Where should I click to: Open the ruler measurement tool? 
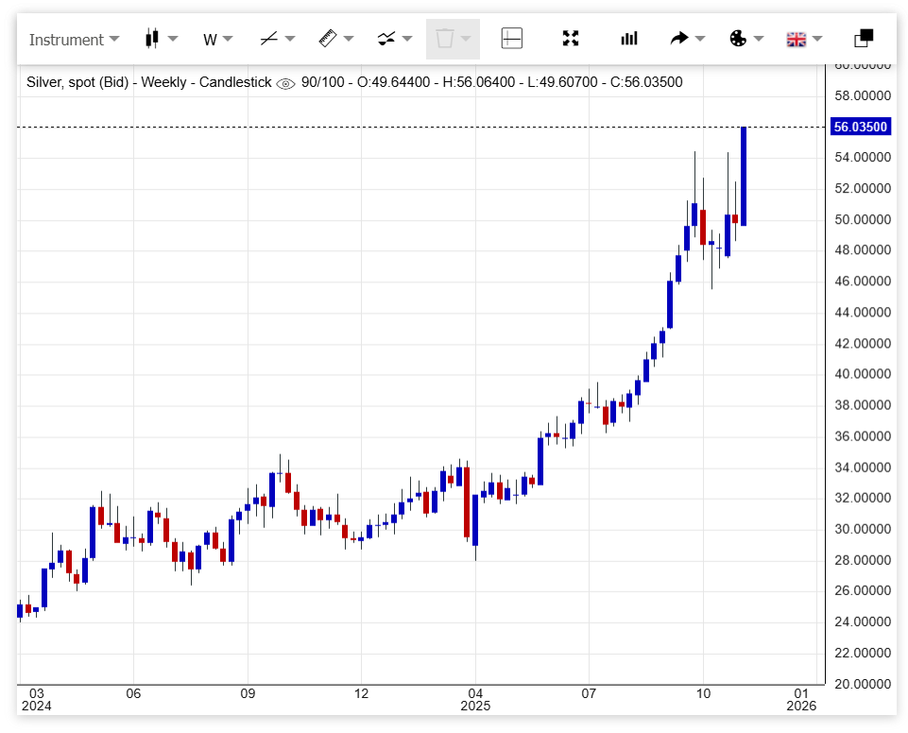(335, 39)
